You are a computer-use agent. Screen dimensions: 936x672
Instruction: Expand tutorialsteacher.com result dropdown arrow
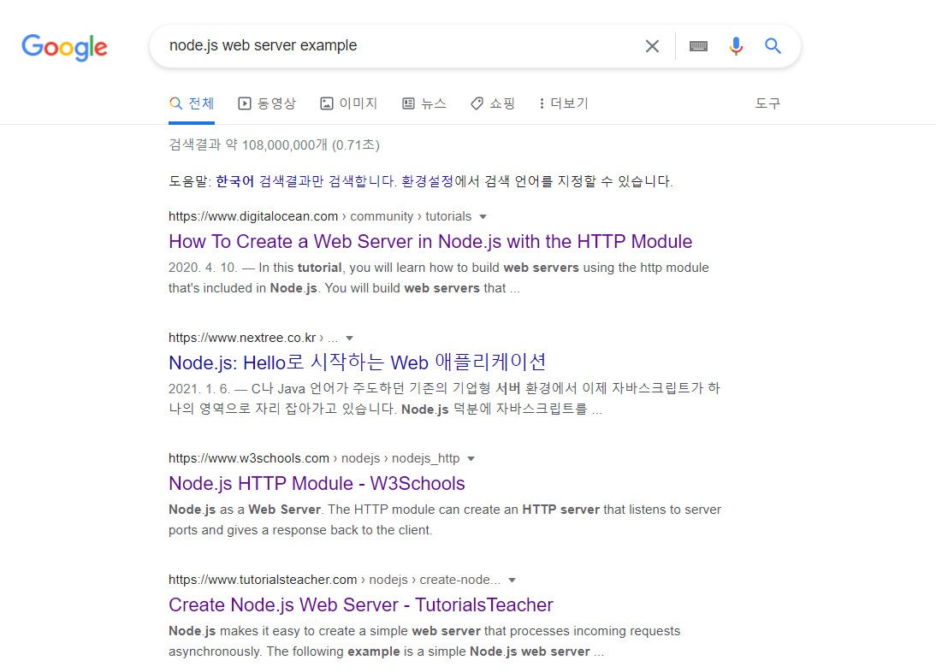click(512, 581)
